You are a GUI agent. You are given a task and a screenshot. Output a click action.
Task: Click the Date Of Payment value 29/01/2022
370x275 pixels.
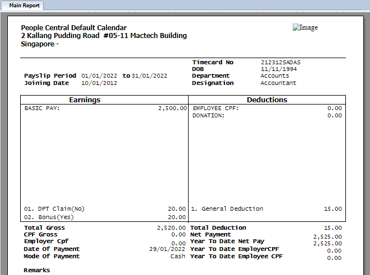(167, 249)
